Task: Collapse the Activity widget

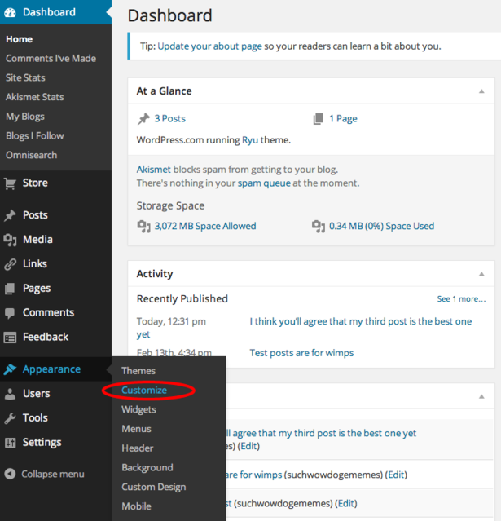Action: click(x=481, y=274)
